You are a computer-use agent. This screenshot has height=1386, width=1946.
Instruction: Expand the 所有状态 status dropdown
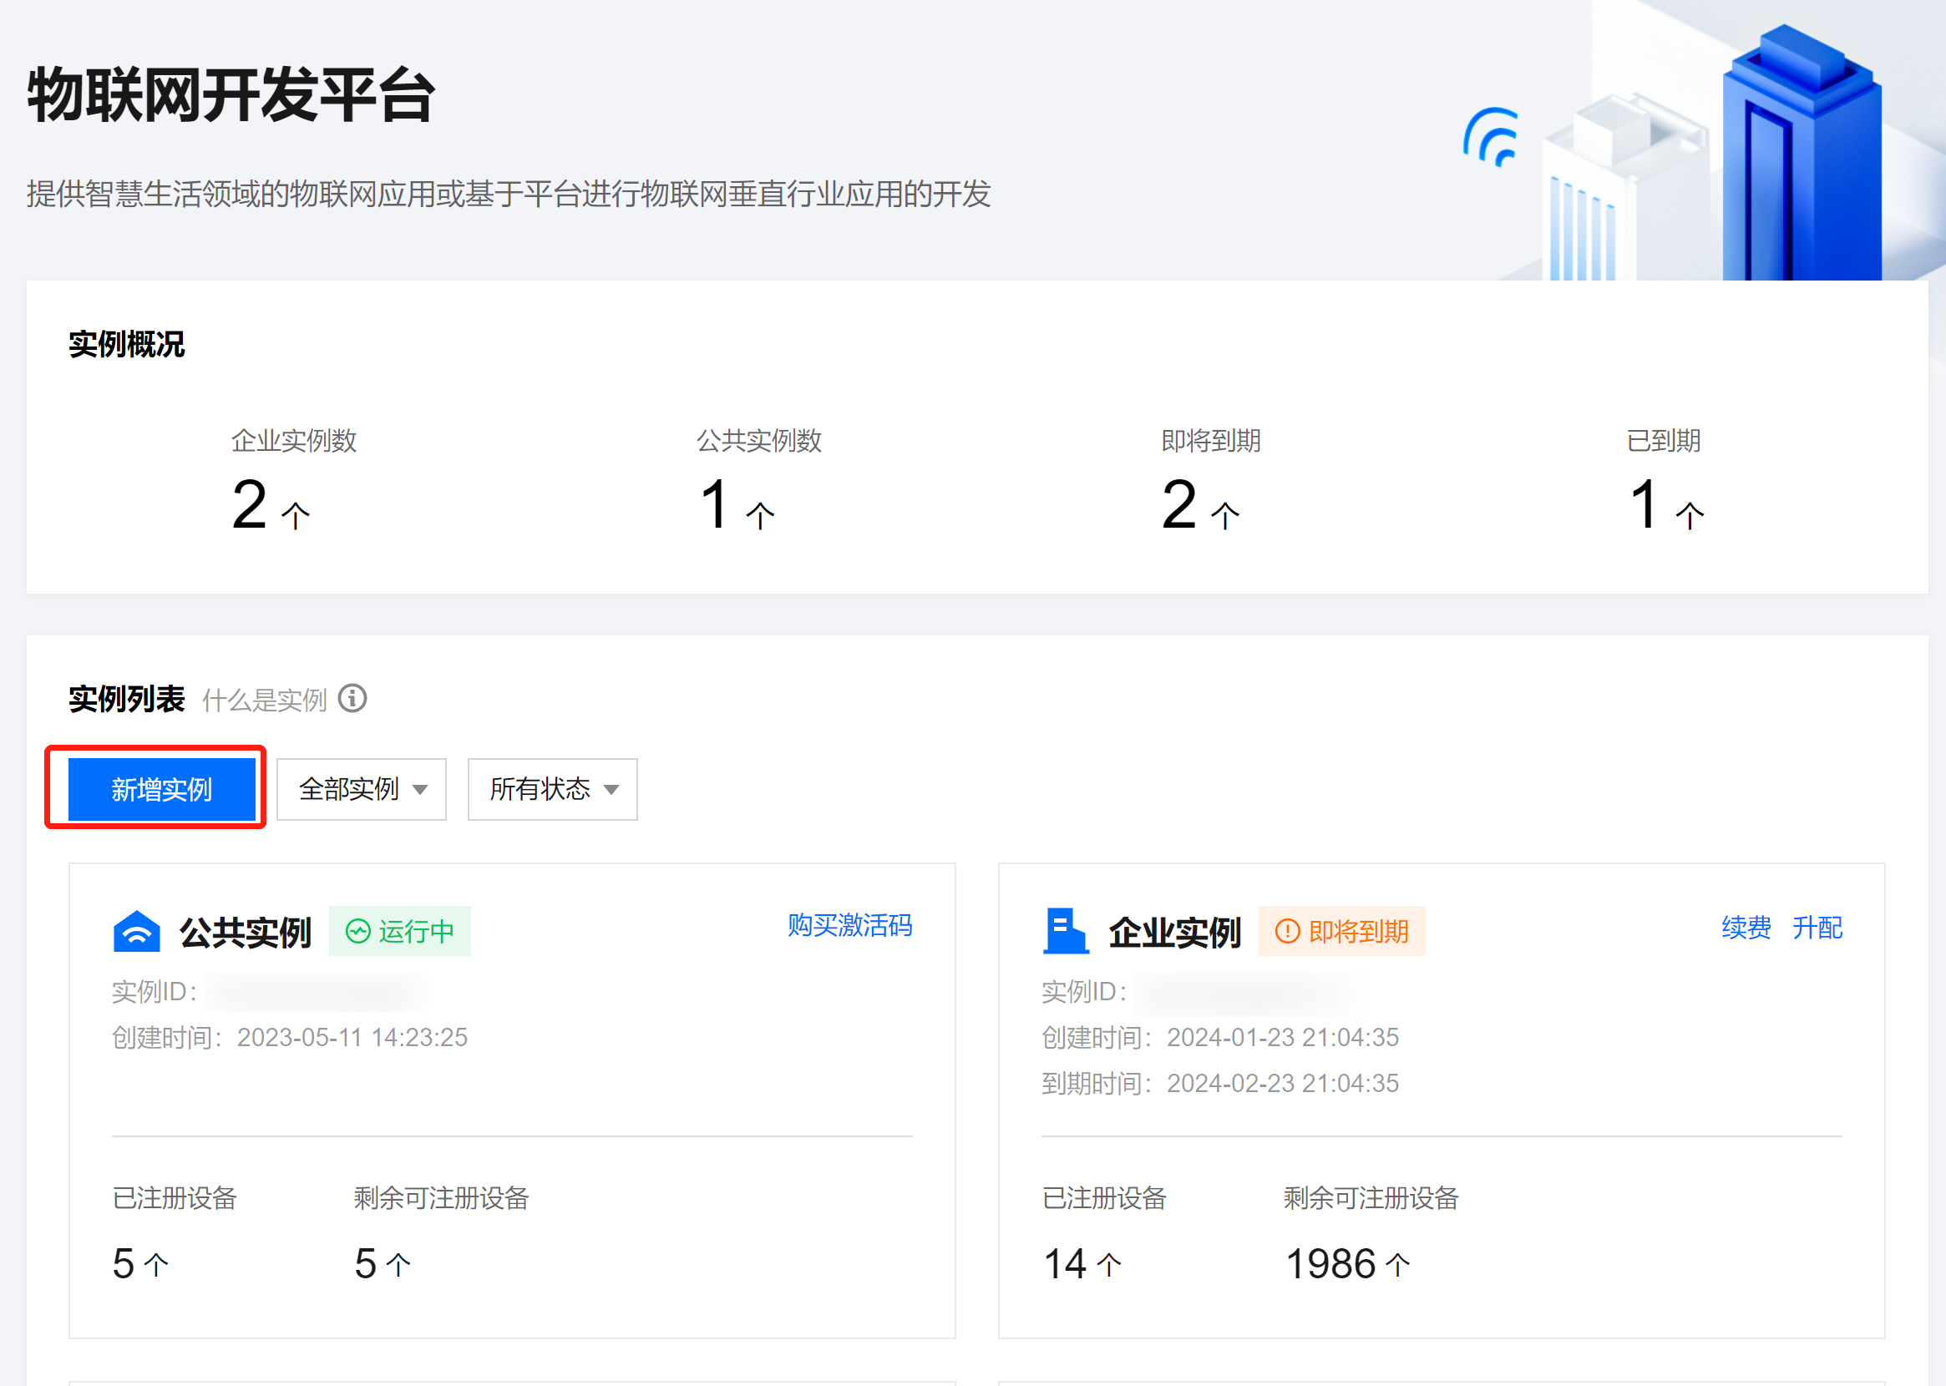(551, 790)
